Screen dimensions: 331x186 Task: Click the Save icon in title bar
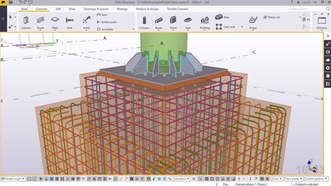tap(11, 2)
